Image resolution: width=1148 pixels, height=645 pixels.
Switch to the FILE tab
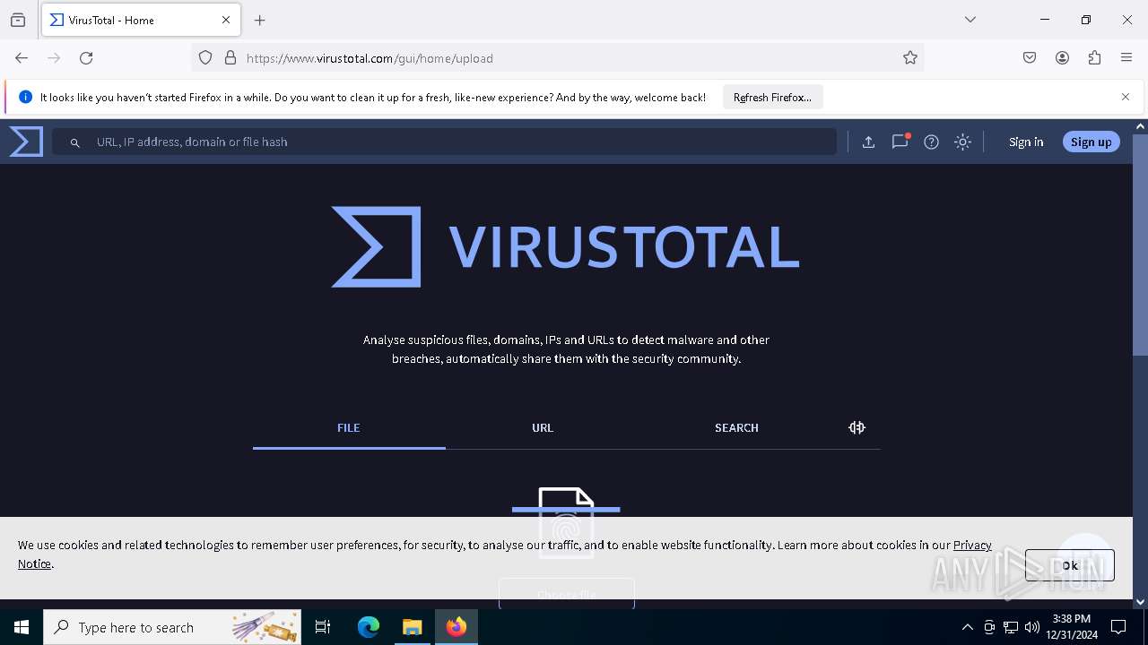point(349,428)
